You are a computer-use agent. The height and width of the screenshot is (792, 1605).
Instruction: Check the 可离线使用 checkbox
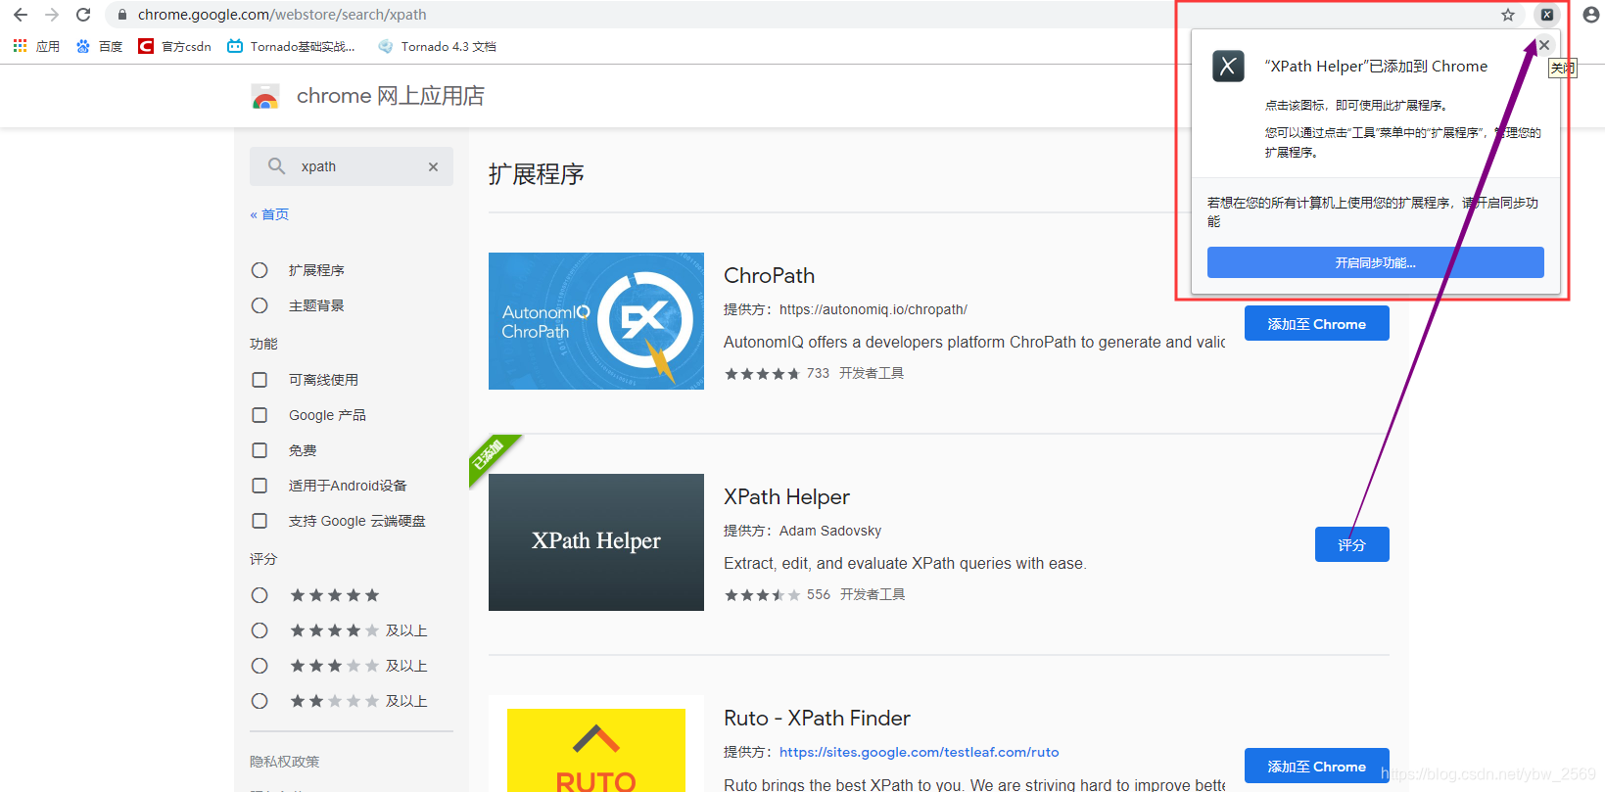click(x=260, y=380)
